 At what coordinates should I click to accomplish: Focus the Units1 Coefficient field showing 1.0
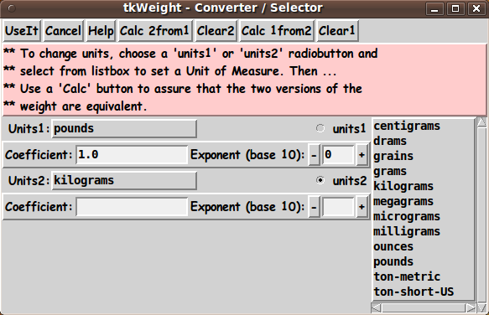132,154
